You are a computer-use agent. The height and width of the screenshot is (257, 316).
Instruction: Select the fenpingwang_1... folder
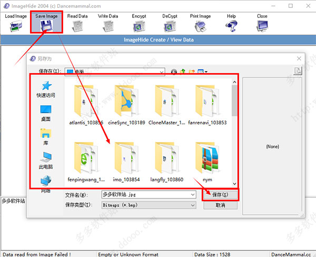[x=86, y=162]
